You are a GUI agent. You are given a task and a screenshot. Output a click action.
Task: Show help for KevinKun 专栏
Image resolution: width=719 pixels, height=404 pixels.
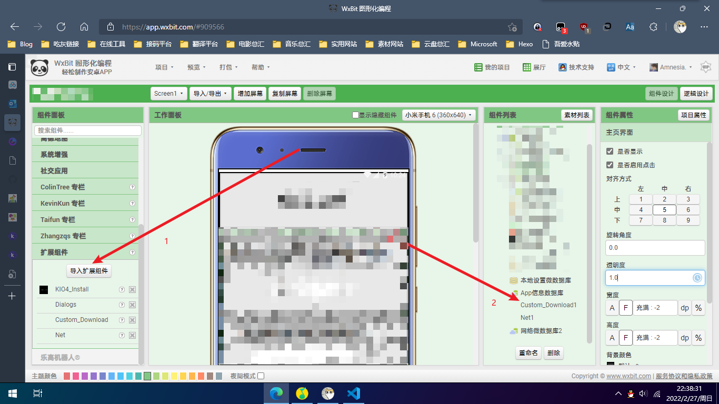133,204
